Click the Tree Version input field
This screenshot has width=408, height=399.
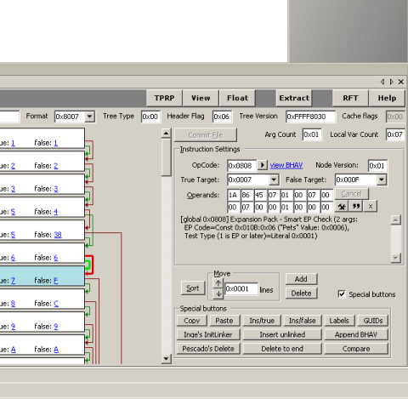click(310, 117)
